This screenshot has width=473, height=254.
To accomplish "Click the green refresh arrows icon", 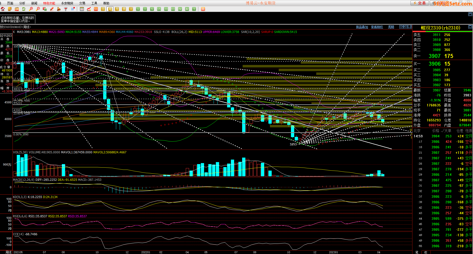I will click(24, 9).
